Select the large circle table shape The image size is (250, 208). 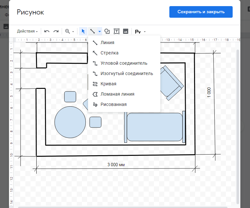[70, 122]
